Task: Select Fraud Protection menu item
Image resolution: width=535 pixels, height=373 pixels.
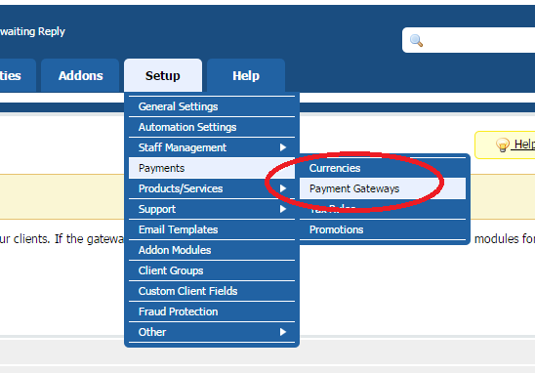Action: [x=212, y=311]
